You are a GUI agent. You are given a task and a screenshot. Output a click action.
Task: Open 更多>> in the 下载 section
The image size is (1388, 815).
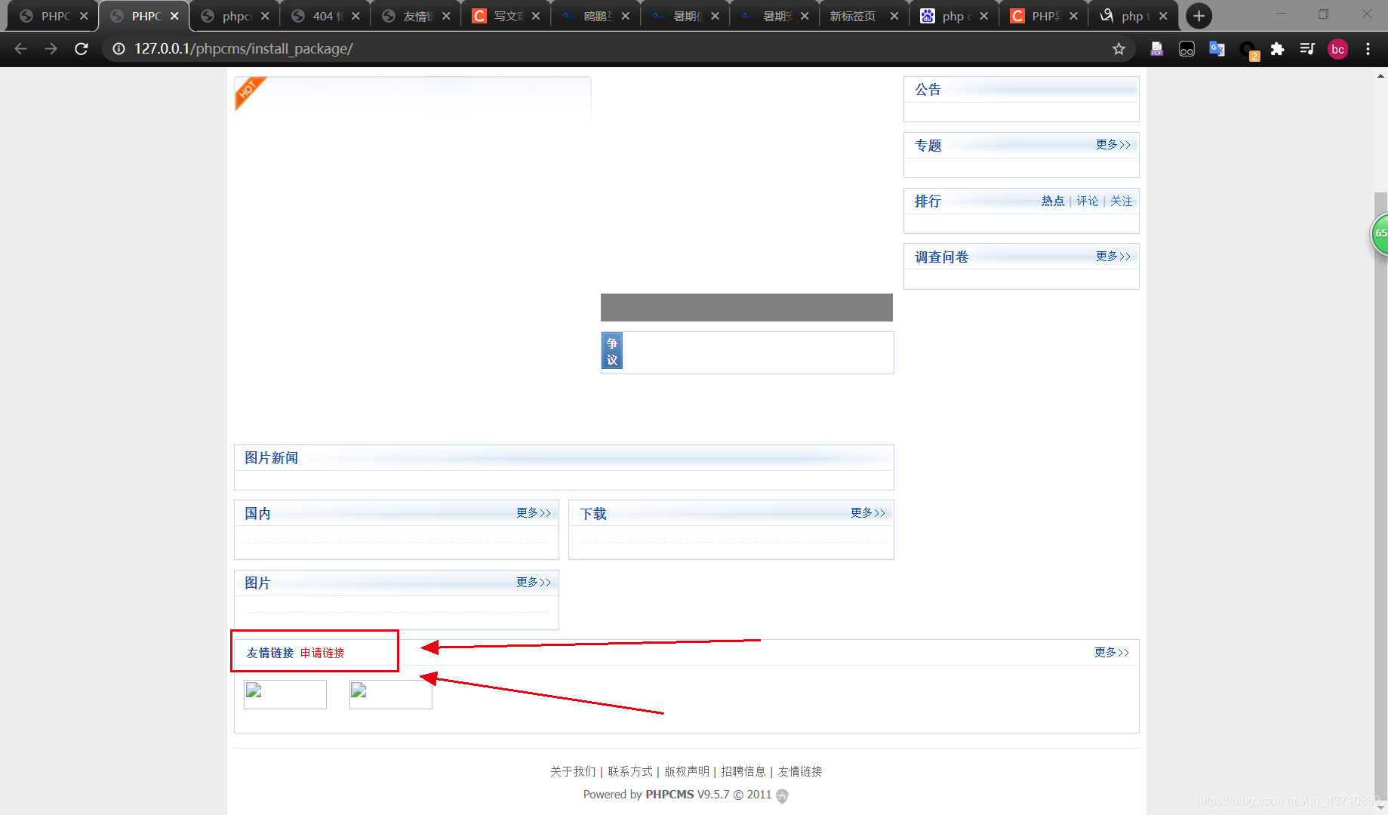point(868,513)
